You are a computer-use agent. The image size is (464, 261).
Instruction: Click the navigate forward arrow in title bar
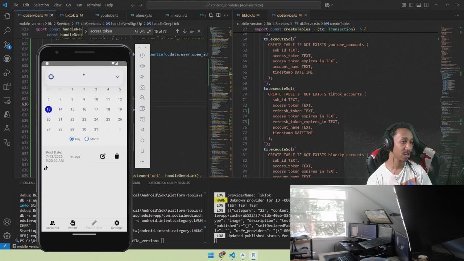tap(141, 5)
